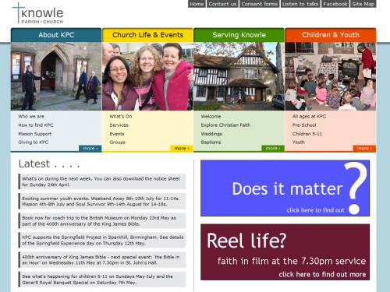This screenshot has width=390, height=292.
Task: Expand green more button under Serving Knowle
Action: pos(273,148)
